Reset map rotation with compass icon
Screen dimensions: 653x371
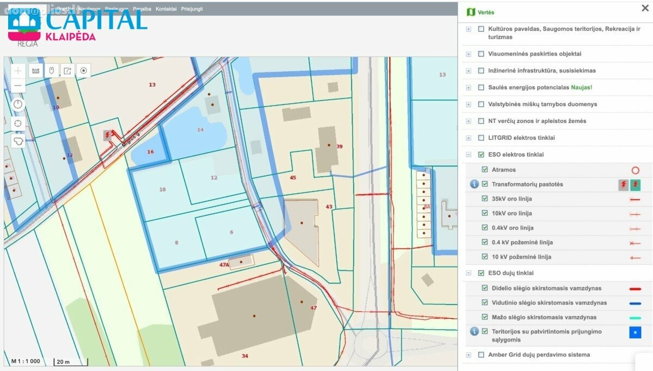click(x=19, y=104)
